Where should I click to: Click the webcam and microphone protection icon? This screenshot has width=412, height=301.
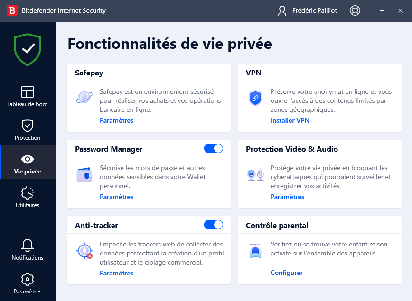tap(255, 174)
